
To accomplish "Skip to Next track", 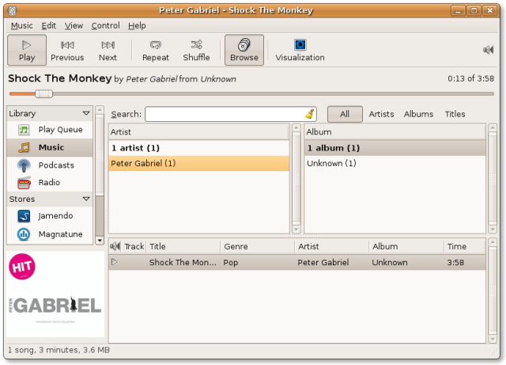I will [108, 50].
